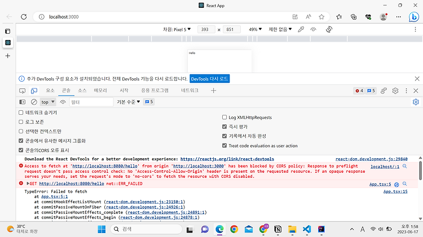Select the Console tab
This screenshot has width=423, height=237.
point(66,91)
